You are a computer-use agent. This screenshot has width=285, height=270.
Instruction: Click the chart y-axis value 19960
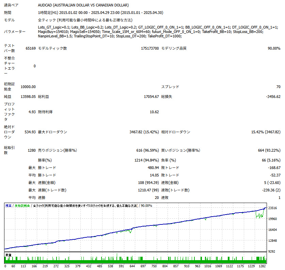click(x=273, y=219)
